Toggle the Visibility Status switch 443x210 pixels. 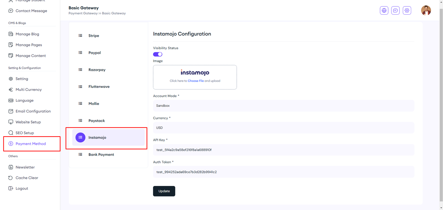[x=158, y=54]
